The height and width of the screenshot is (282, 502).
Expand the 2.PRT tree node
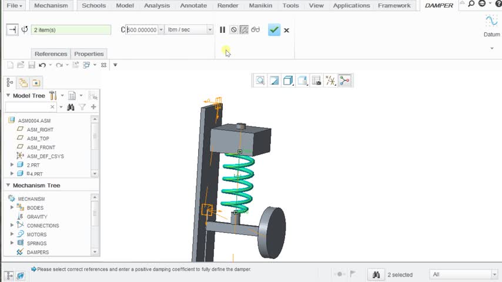[x=12, y=164]
